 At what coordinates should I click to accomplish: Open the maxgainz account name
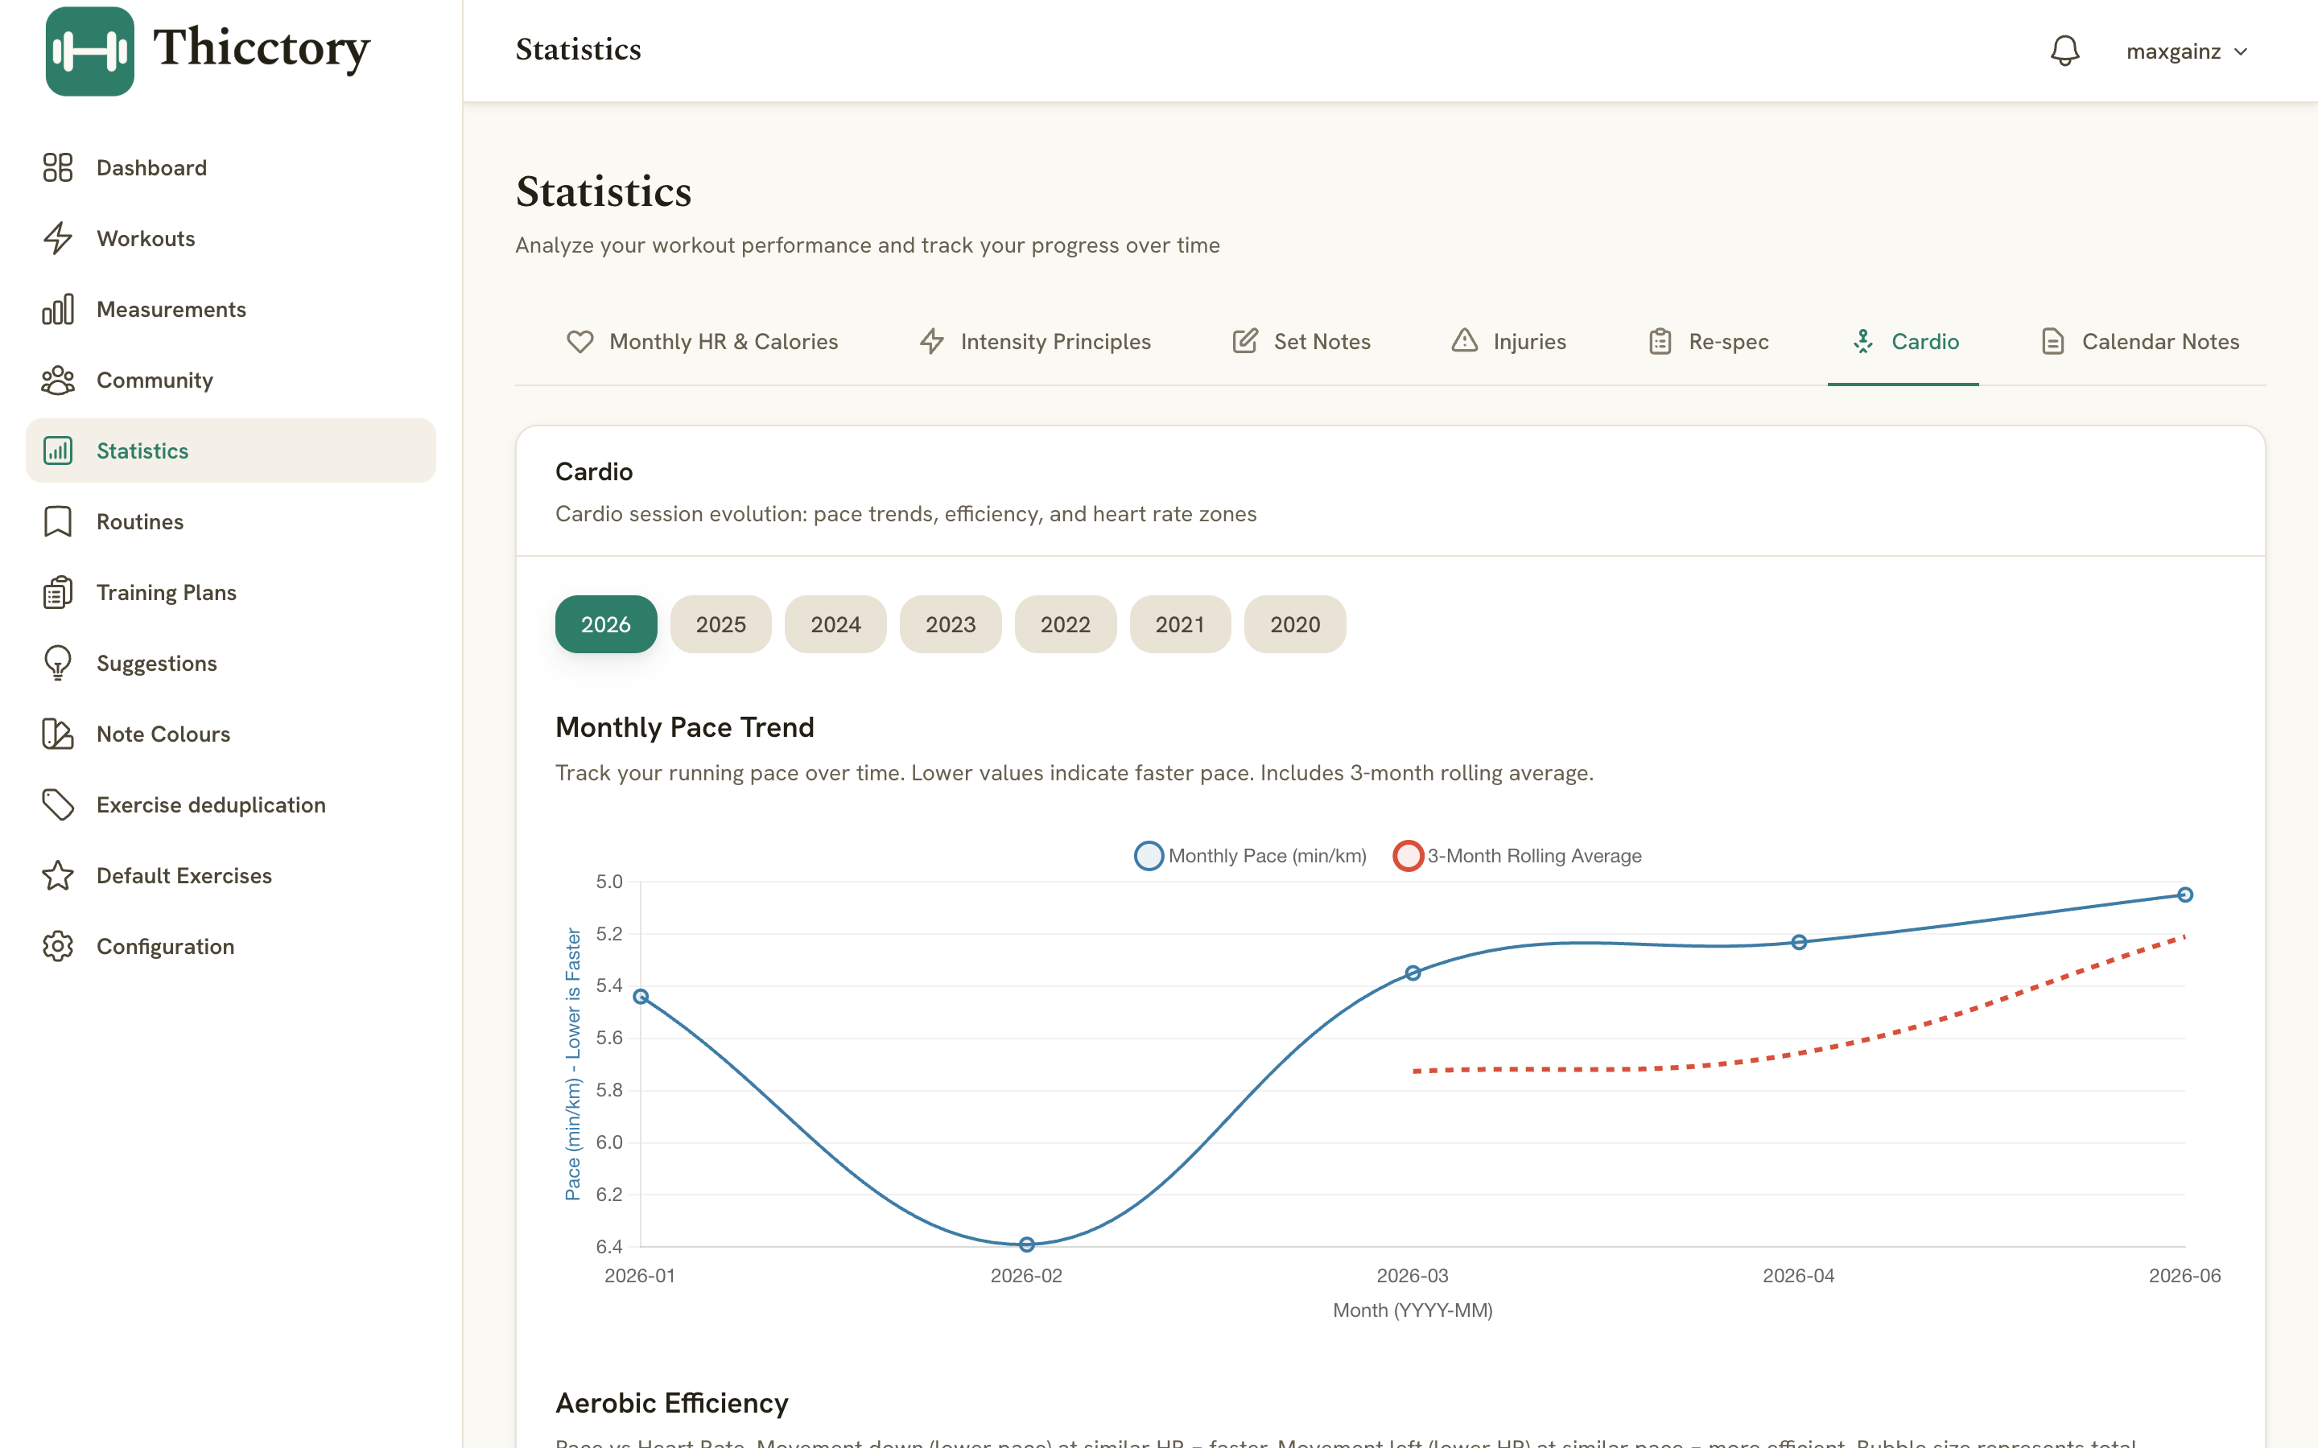click(x=2173, y=51)
